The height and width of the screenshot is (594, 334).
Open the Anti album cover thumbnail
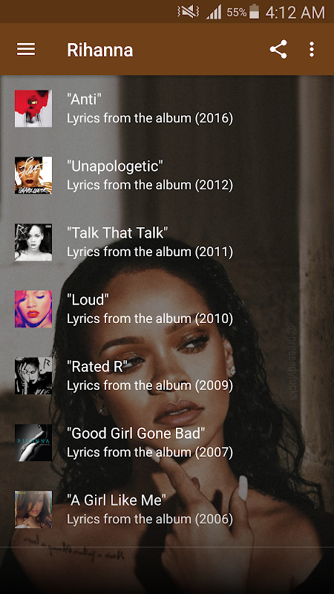33,108
